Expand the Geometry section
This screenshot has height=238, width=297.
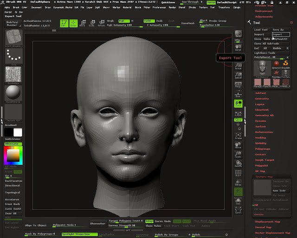(262, 99)
